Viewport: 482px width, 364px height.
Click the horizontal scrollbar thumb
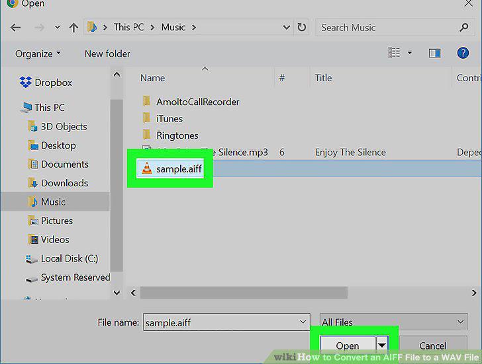click(x=244, y=293)
